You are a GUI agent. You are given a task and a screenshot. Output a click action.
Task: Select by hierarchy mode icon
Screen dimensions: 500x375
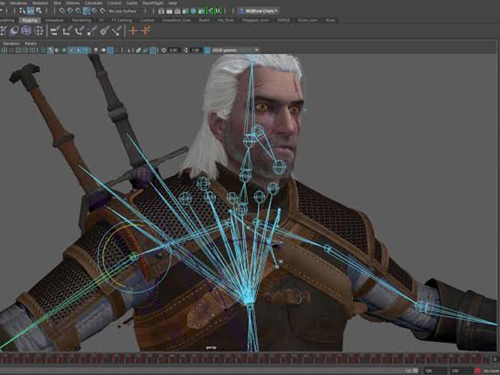pos(22,11)
